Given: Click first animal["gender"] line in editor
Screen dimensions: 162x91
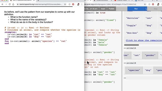Looking at the screenshot, I should [x=104, y=52].
